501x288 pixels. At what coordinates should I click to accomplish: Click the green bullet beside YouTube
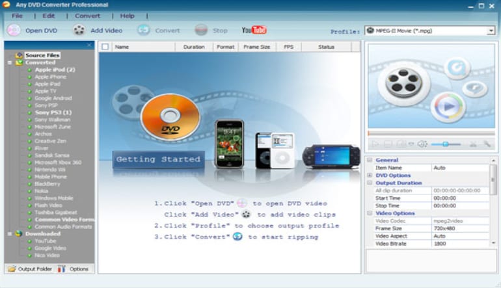(x=30, y=241)
